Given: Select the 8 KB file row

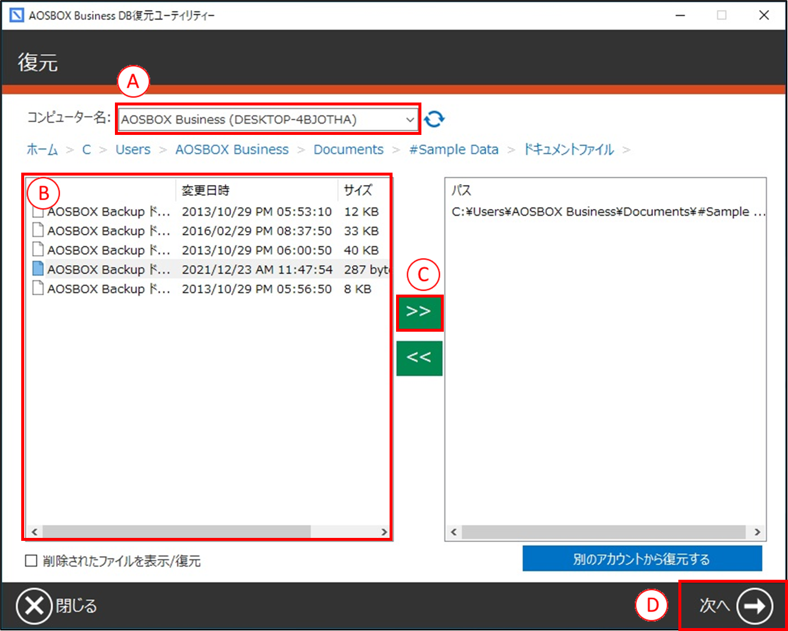Looking at the screenshot, I should tap(209, 289).
